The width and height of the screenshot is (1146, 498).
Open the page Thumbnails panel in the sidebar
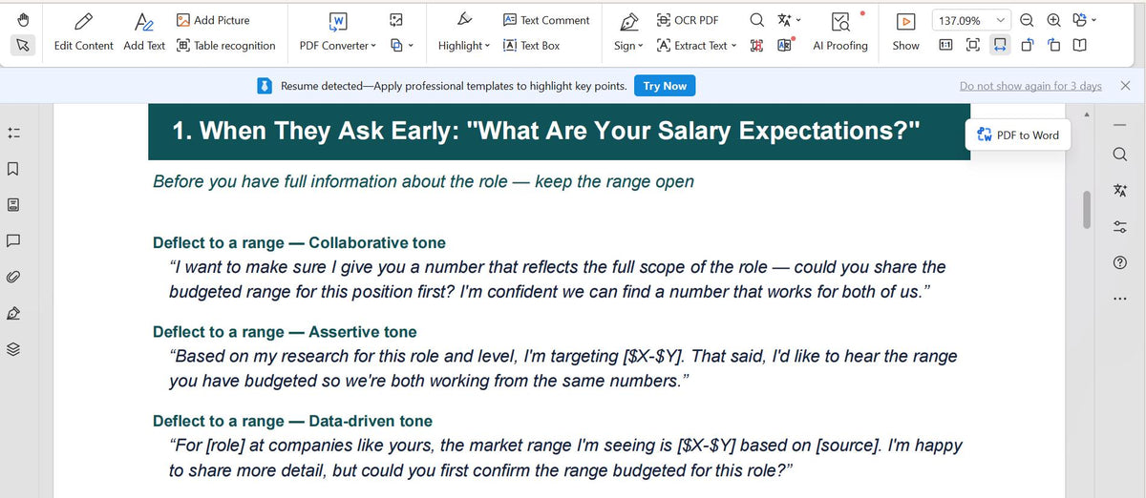13,205
